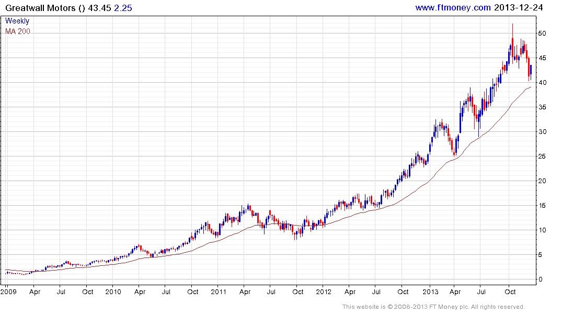The height and width of the screenshot is (314, 562).
Task: Click the 25 price axis label
Action: point(542,156)
